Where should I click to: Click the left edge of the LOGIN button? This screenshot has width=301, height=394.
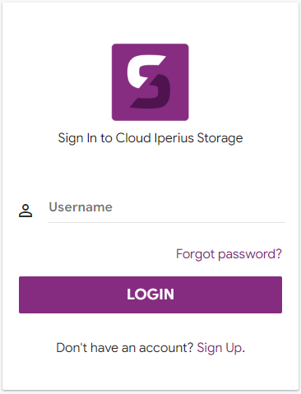(22, 294)
